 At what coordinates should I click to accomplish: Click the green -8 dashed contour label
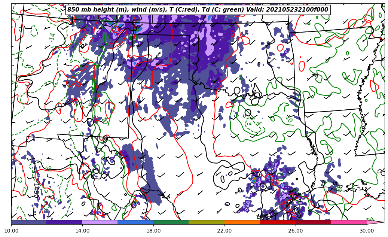(49, 168)
